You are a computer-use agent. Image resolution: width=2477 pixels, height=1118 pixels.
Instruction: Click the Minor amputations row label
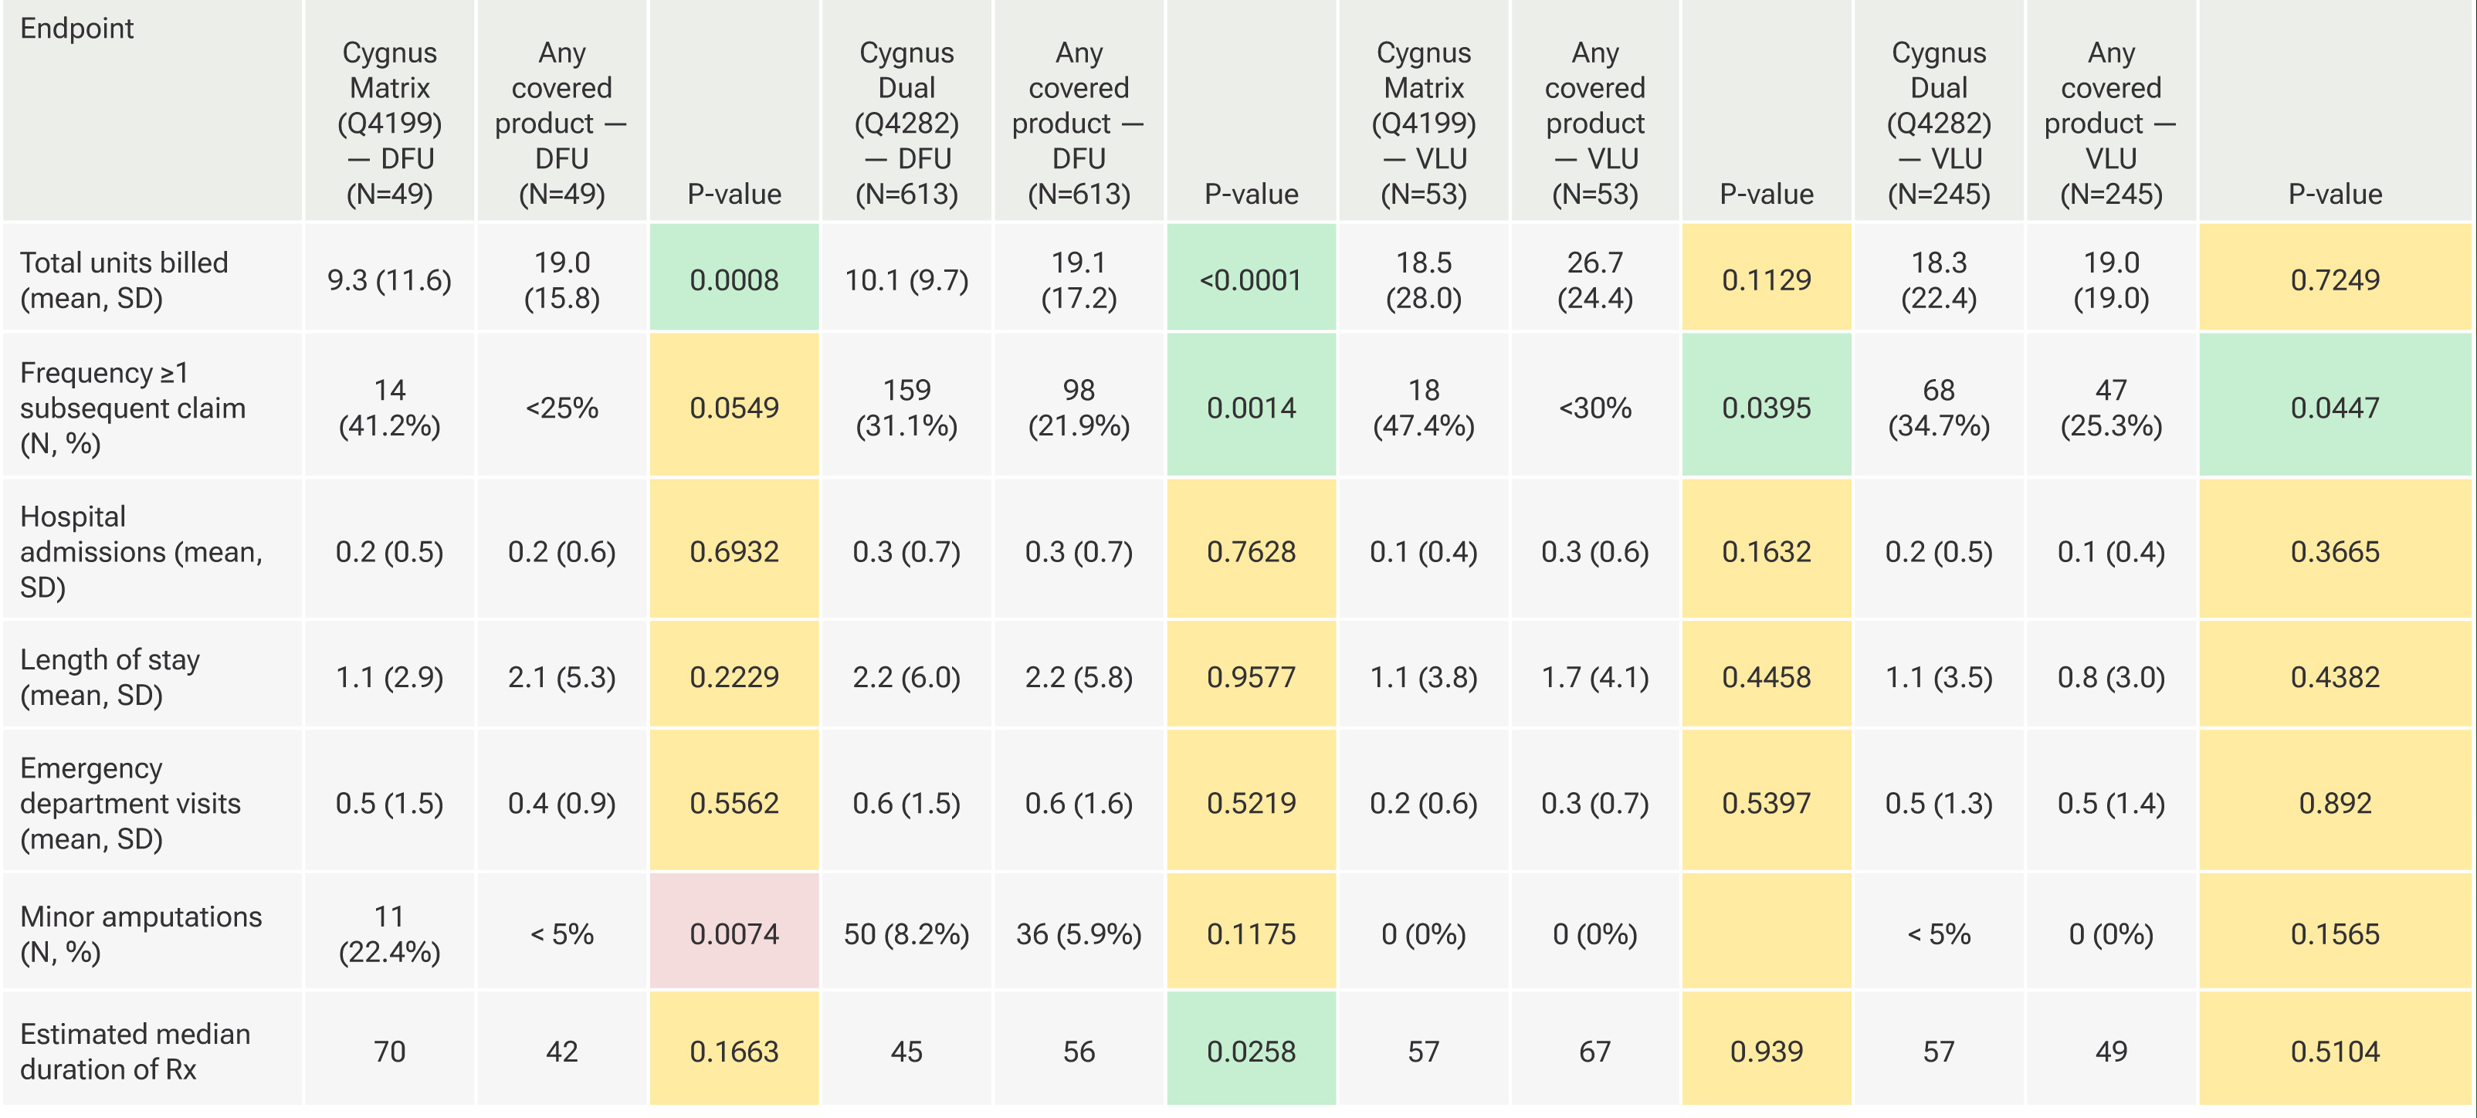[141, 933]
